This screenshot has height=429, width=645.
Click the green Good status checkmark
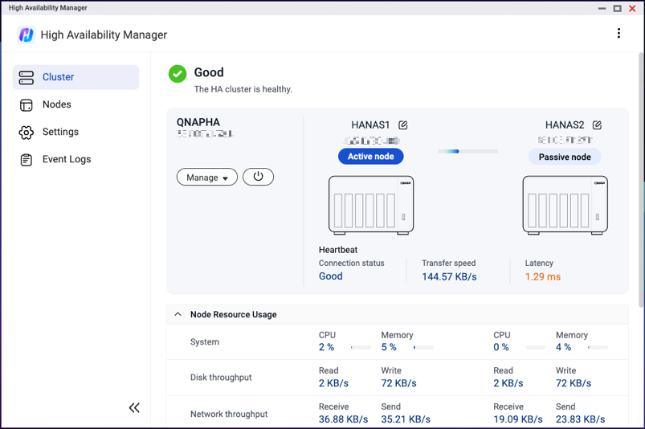click(x=178, y=73)
